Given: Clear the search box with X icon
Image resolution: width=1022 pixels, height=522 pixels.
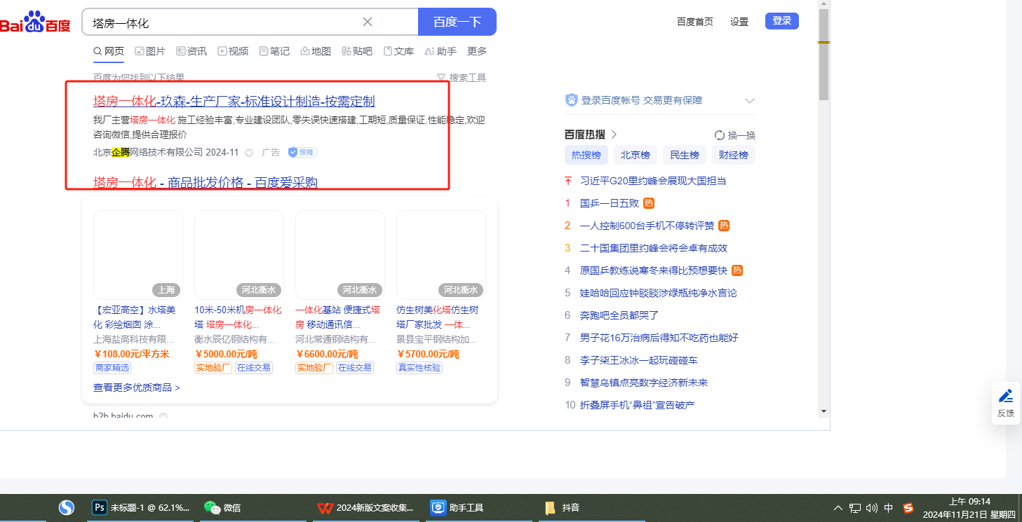Looking at the screenshot, I should pyautogui.click(x=367, y=22).
